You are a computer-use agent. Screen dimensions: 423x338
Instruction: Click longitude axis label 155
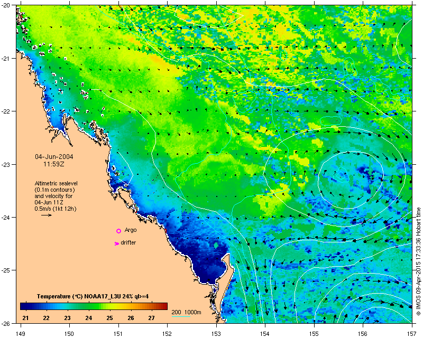(314, 334)
